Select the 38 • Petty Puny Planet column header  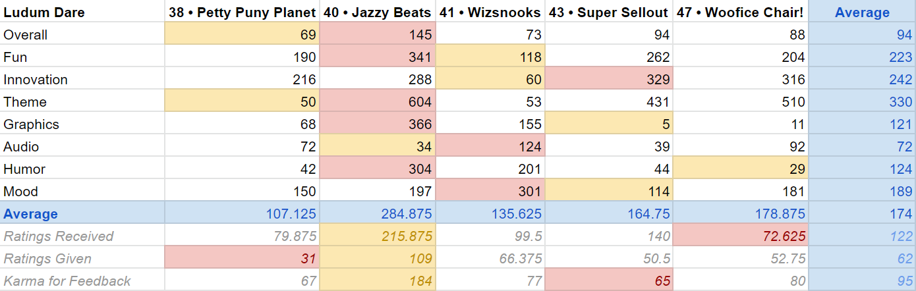242,12
